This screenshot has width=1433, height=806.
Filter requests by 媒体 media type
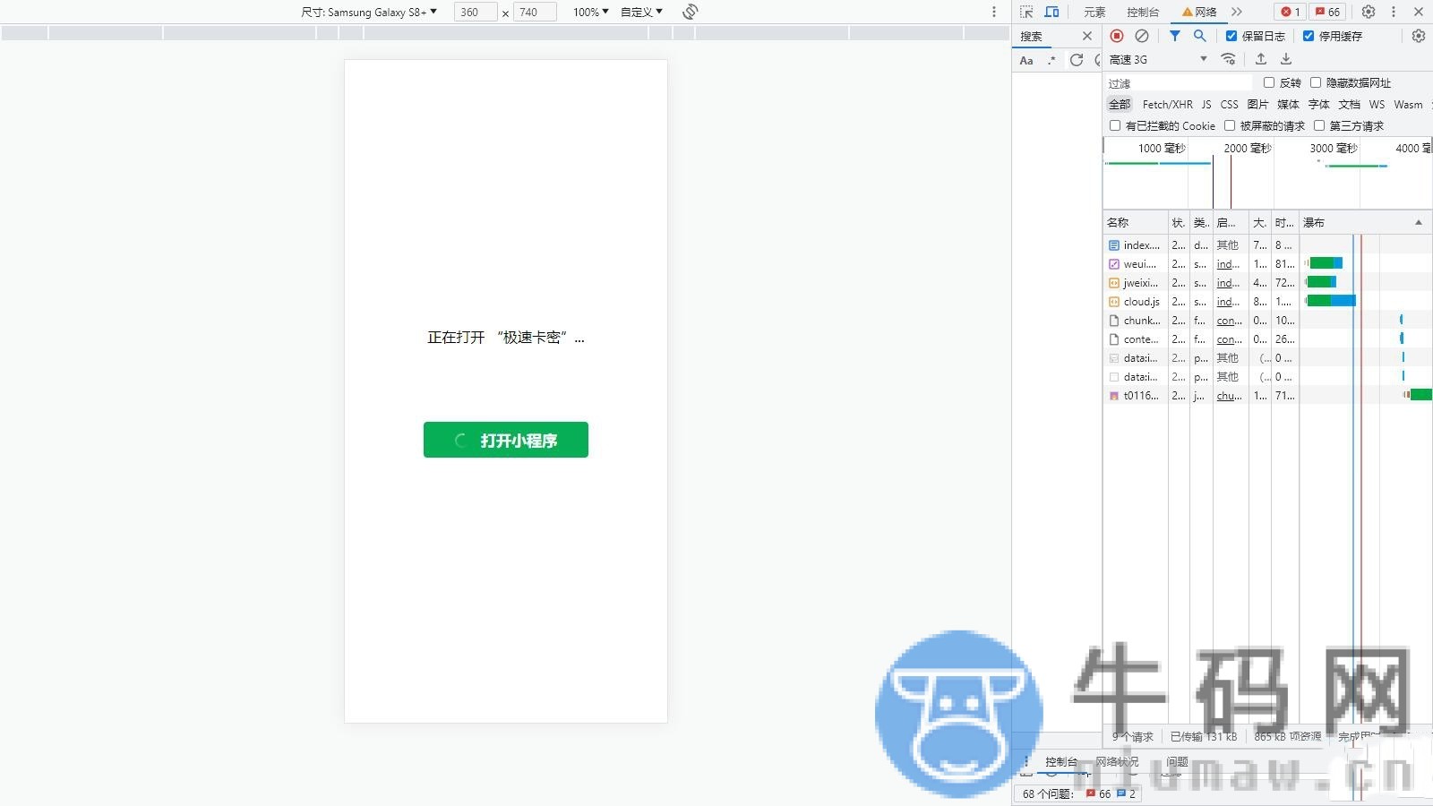click(x=1288, y=104)
